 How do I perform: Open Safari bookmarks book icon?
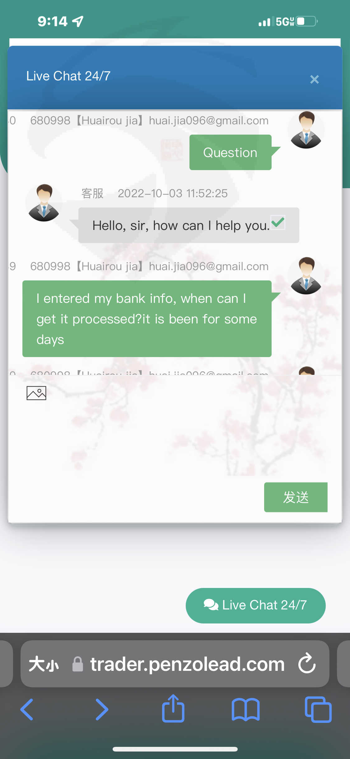(245, 709)
